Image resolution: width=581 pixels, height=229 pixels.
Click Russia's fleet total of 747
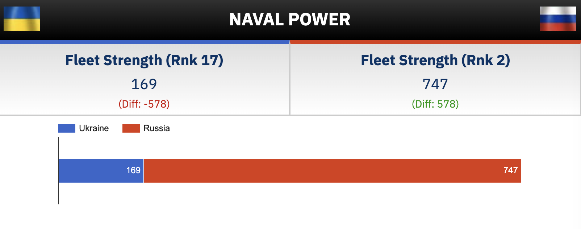pyautogui.click(x=435, y=84)
